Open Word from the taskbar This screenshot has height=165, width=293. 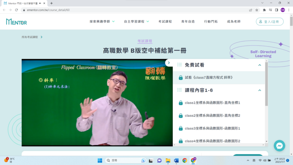(176, 160)
